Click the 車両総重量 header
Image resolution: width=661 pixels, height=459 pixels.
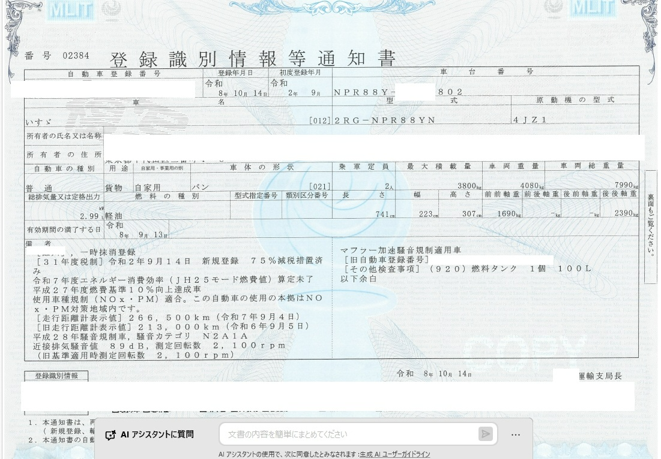coord(592,166)
